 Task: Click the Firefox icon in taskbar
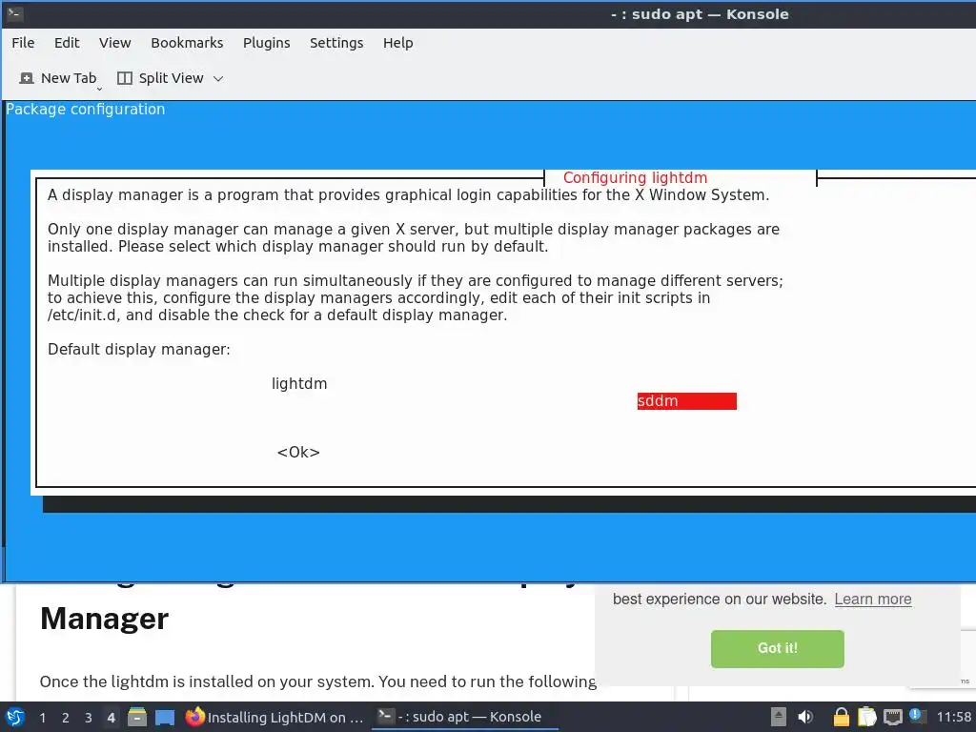[194, 717]
